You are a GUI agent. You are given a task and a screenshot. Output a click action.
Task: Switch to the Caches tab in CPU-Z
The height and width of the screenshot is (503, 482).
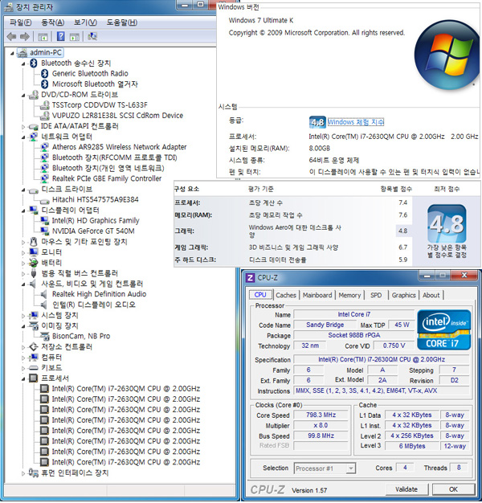(286, 295)
